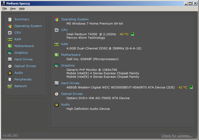Click the Motherboard heading link in summary
Viewport: 199px width, 140px height.
[x=71, y=55]
